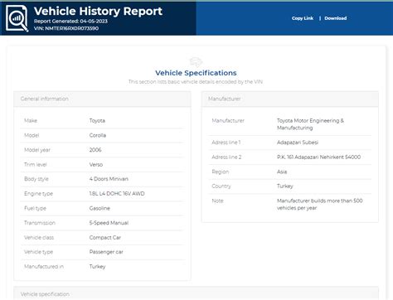Click the report magnifier logo icon

[x=17, y=18]
